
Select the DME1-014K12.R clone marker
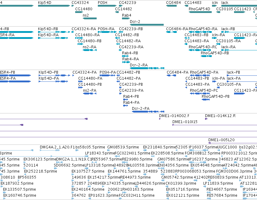[x=206, y=119]
